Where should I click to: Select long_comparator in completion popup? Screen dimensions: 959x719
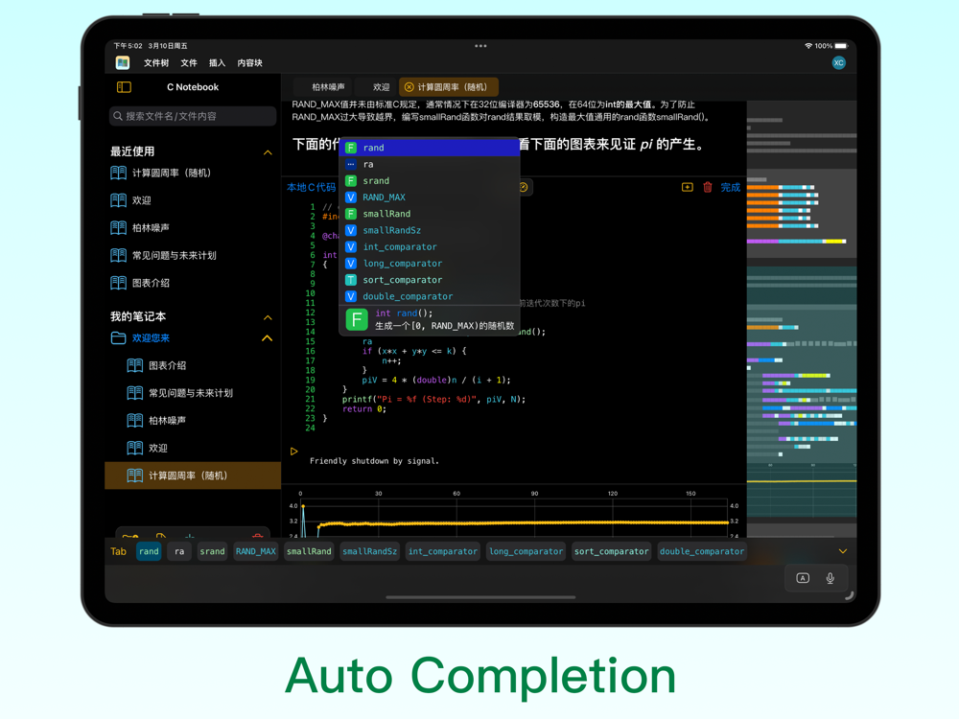point(430,264)
